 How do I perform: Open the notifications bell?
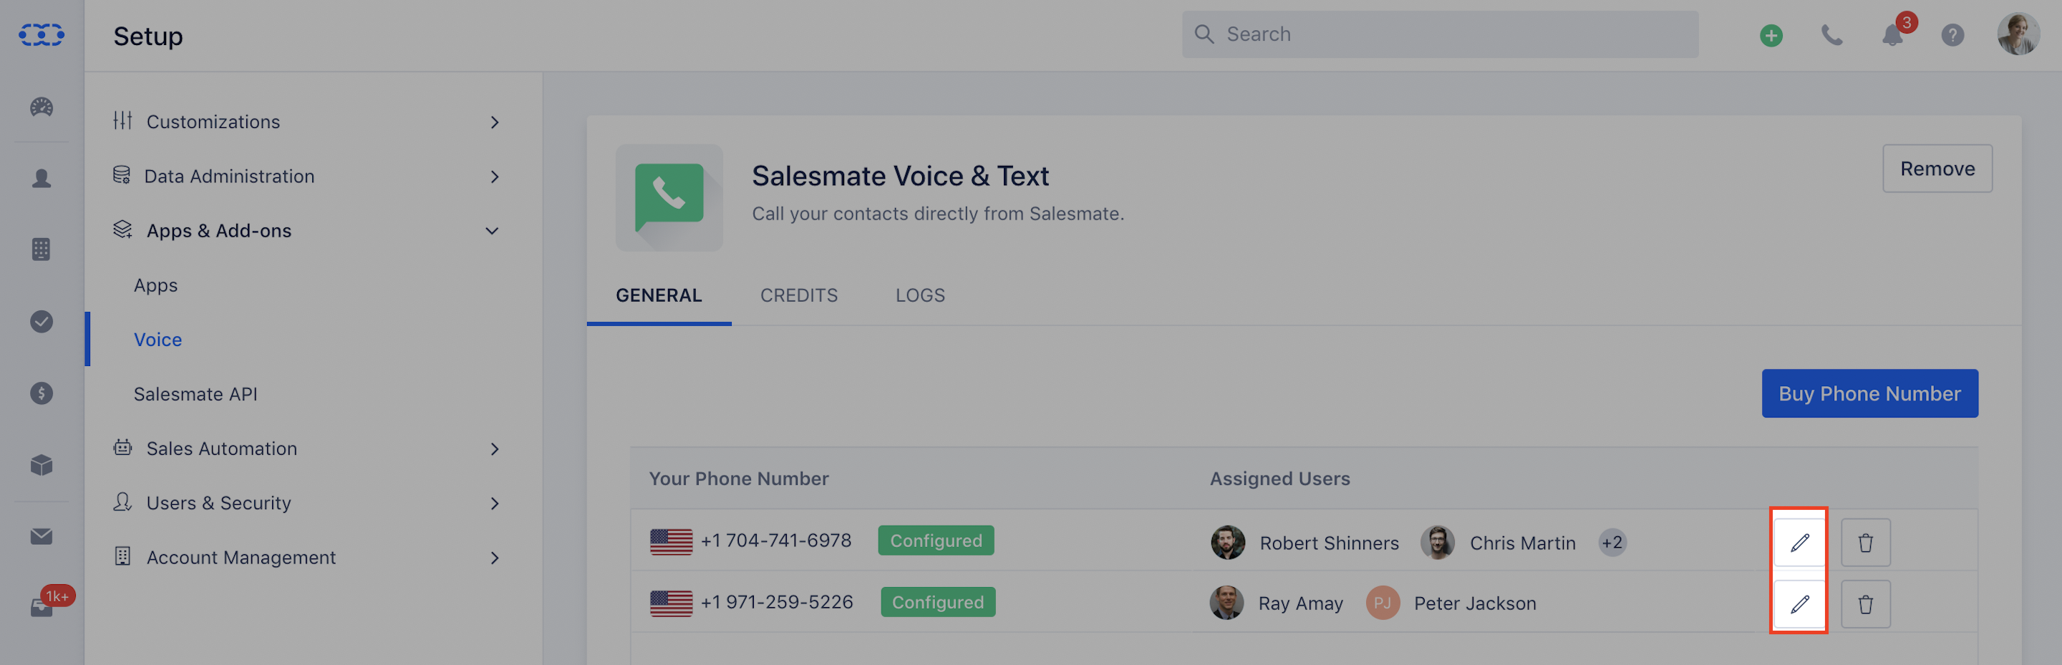coord(1892,35)
